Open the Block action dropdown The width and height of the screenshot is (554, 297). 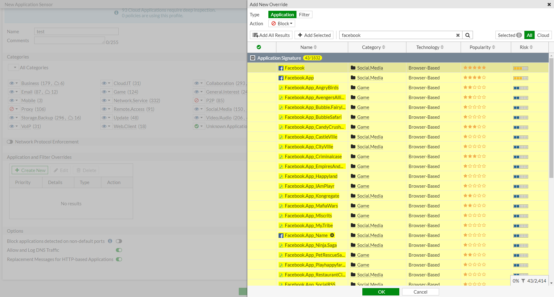coord(282,23)
